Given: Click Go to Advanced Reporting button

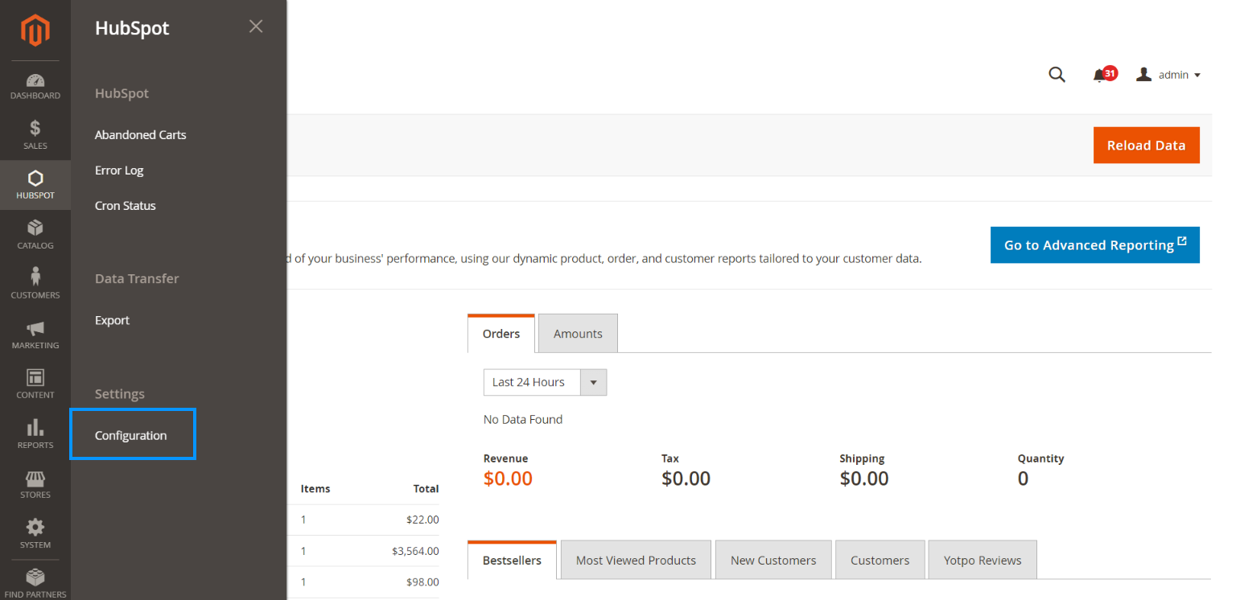Looking at the screenshot, I should [1094, 245].
